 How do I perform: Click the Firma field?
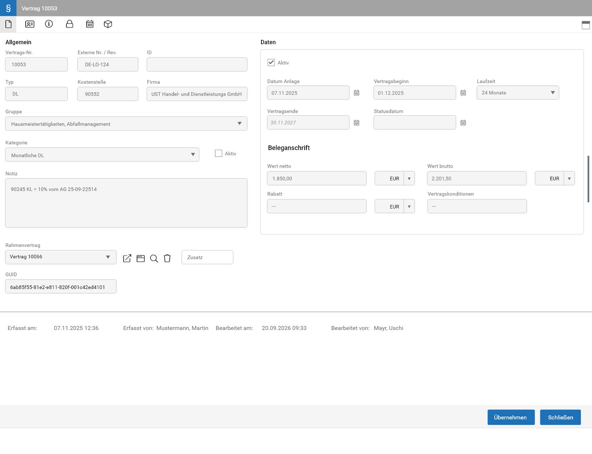pyautogui.click(x=197, y=94)
